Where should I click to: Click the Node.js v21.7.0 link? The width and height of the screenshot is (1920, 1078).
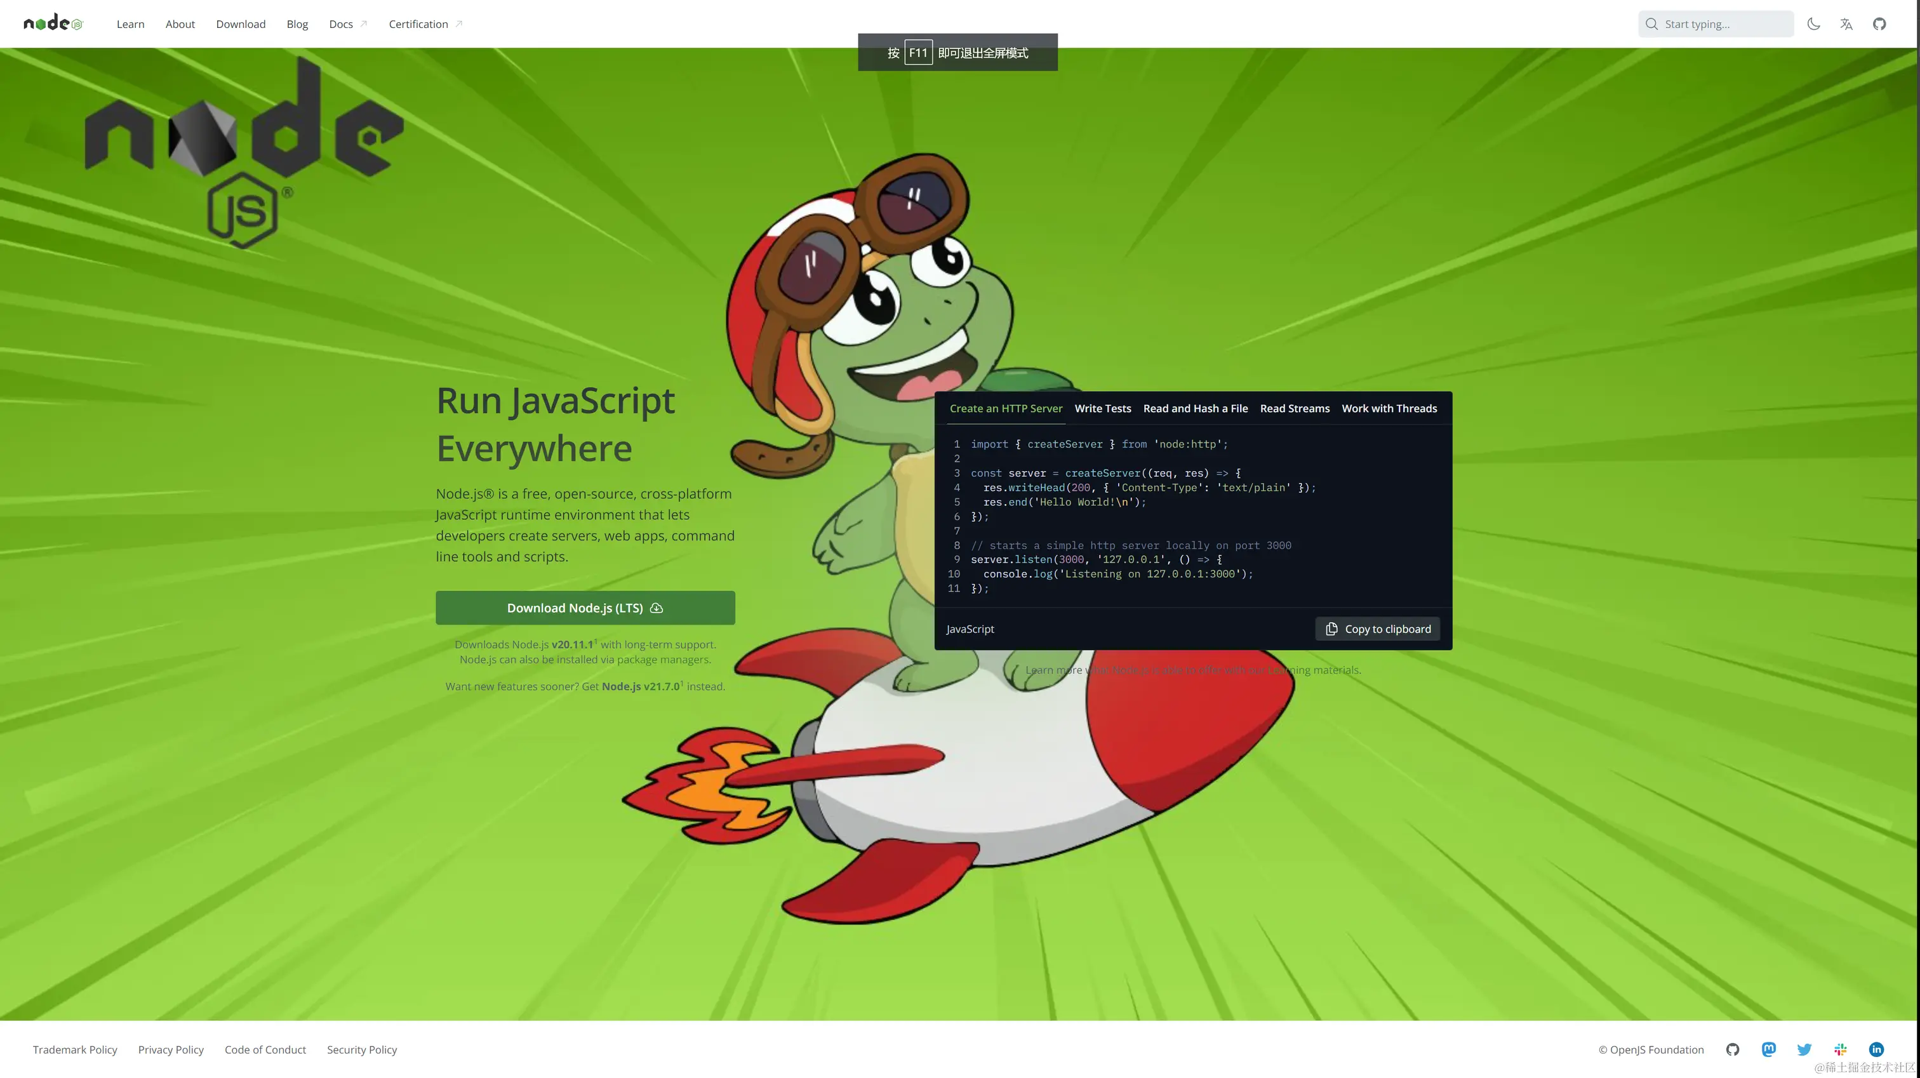point(640,686)
